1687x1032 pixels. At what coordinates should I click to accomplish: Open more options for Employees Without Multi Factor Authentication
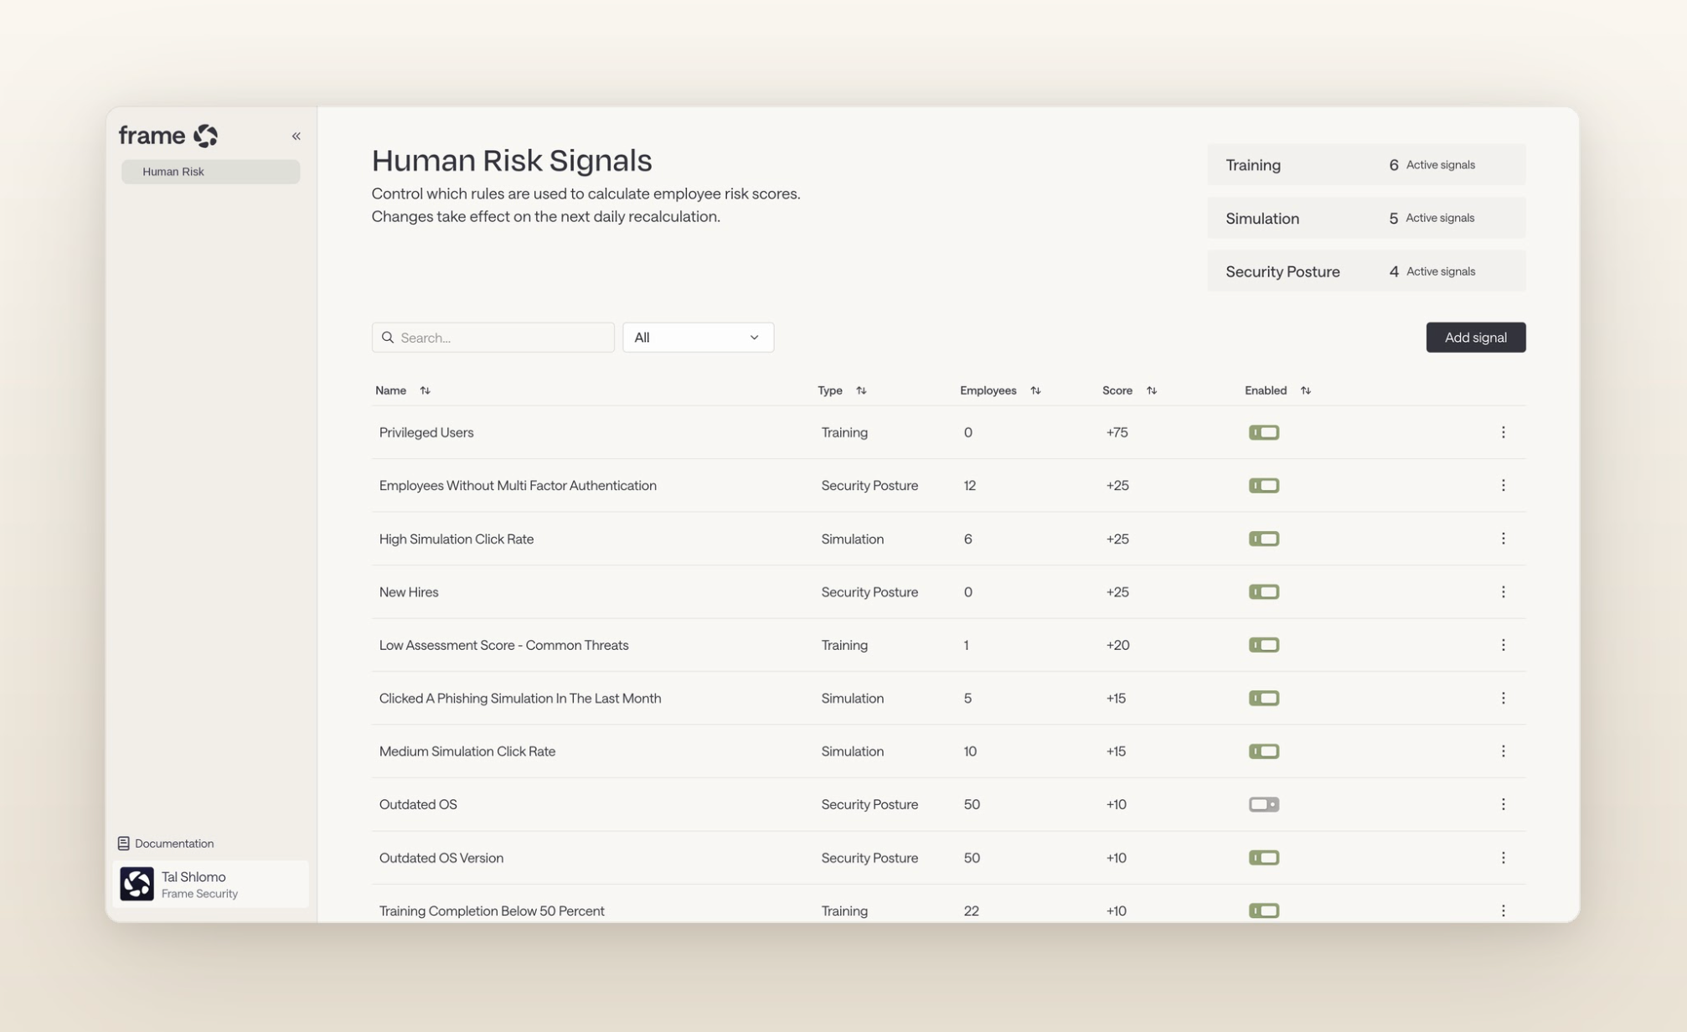(1503, 486)
